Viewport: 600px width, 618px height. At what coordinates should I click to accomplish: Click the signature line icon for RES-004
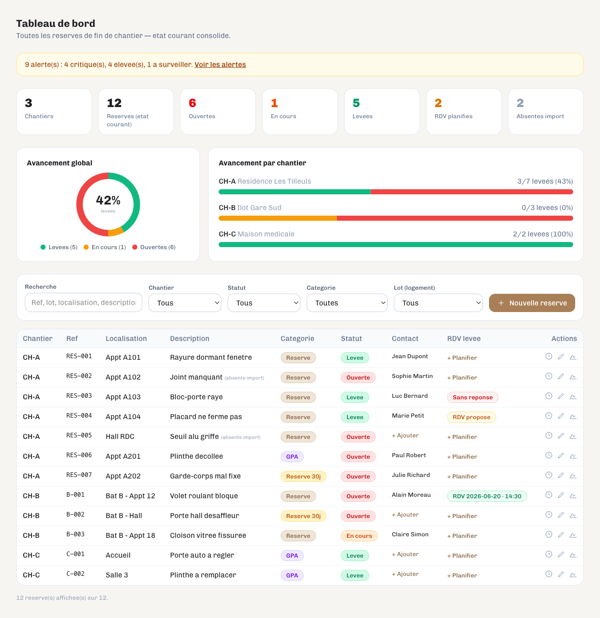pyautogui.click(x=573, y=416)
